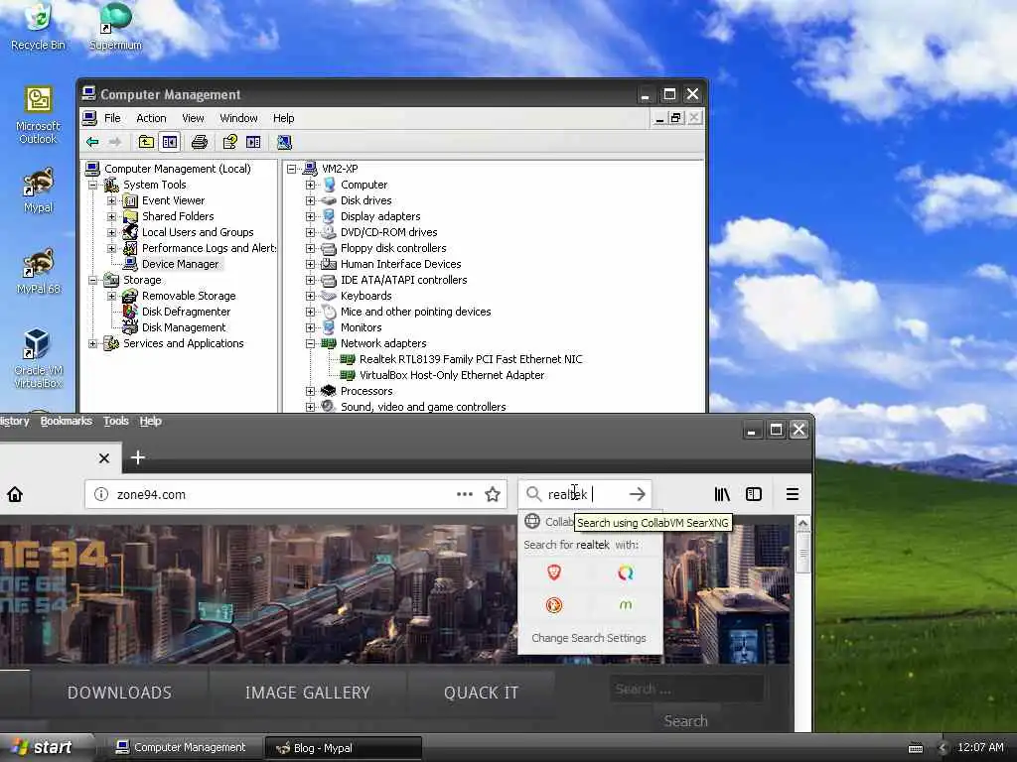Toggle Show/Hide Console Tree toolbar icon
Screen dimensions: 1017x762
[x=170, y=142]
